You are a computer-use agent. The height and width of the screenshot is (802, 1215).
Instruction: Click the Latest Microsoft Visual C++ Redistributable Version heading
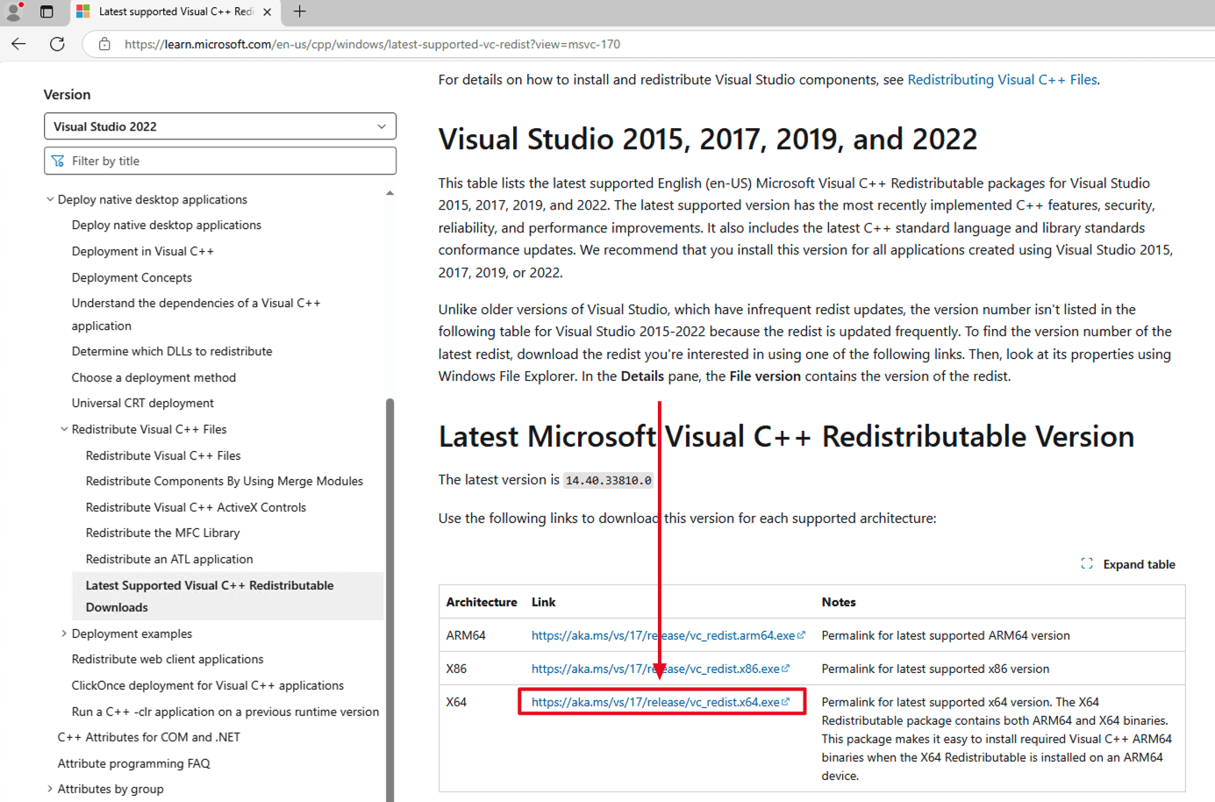click(x=786, y=436)
